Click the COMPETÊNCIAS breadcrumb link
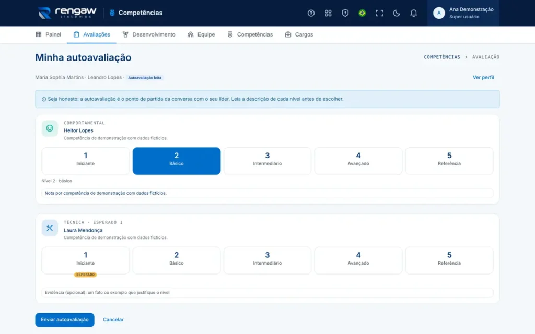Viewport: 535px width, 334px height. tap(442, 57)
